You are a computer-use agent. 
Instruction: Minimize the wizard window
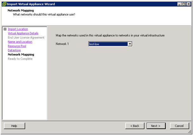click(179, 4)
